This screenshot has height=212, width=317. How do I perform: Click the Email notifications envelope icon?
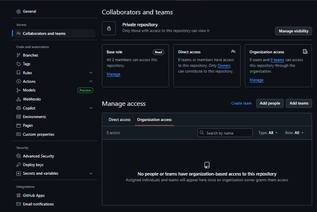pyautogui.click(x=18, y=204)
